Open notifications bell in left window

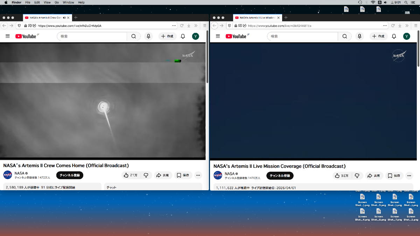183,36
